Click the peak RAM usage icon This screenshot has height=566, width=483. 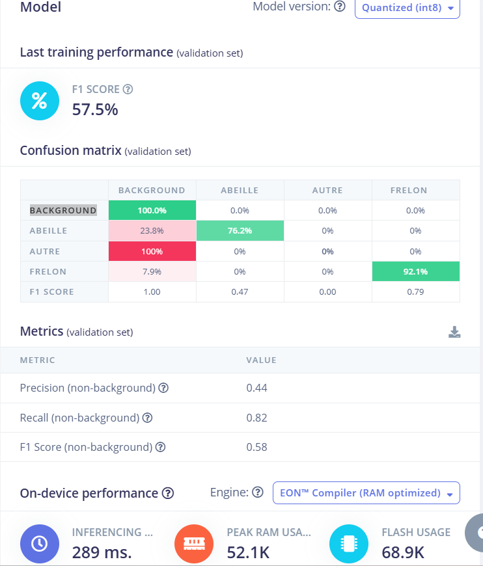point(195,543)
